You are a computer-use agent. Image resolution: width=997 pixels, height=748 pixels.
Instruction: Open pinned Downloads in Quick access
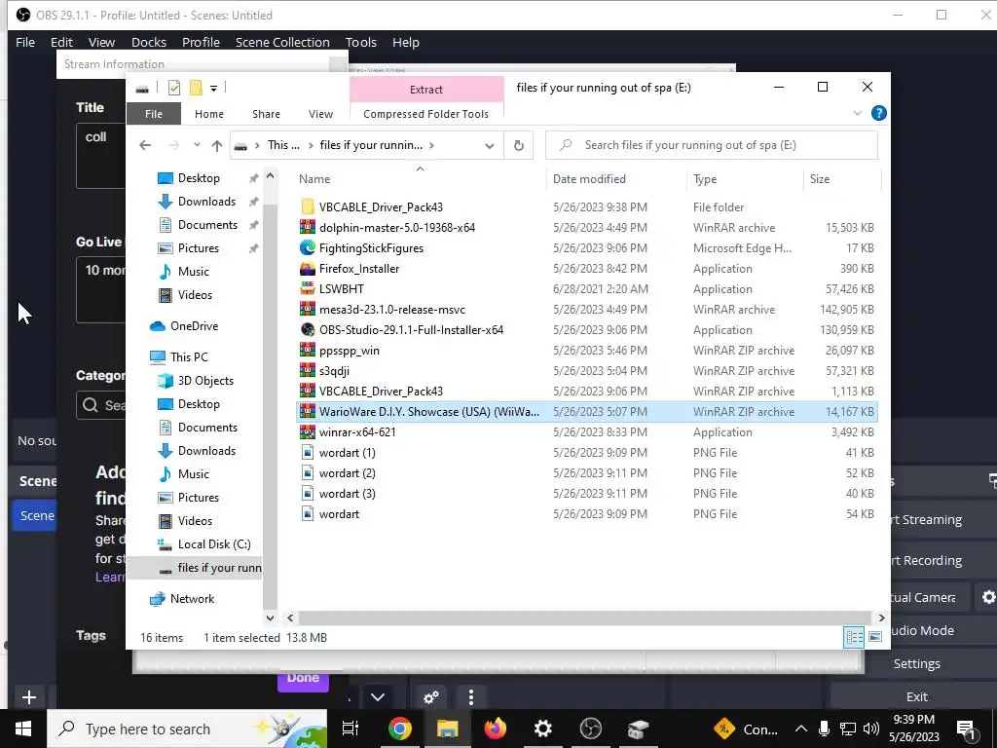tap(206, 201)
